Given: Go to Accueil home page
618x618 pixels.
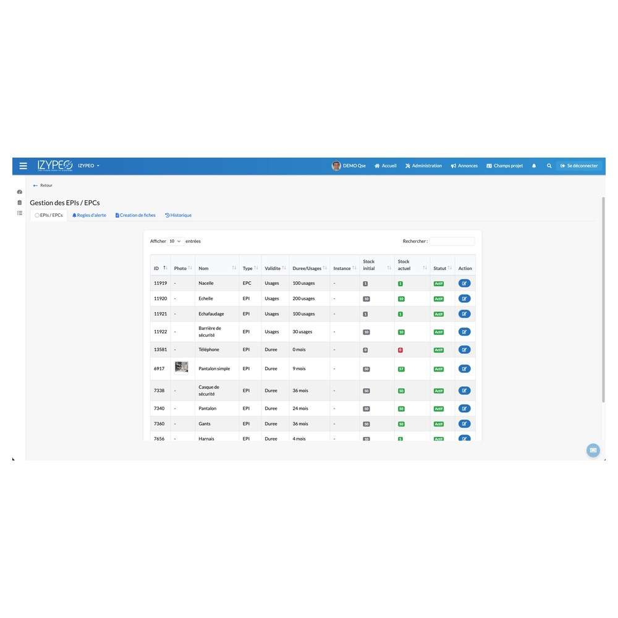Looking at the screenshot, I should pos(386,166).
